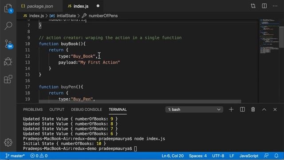Click 'Spaces: 4' indentation setting
Viewport: 284px width, 160px height.
[198, 156]
